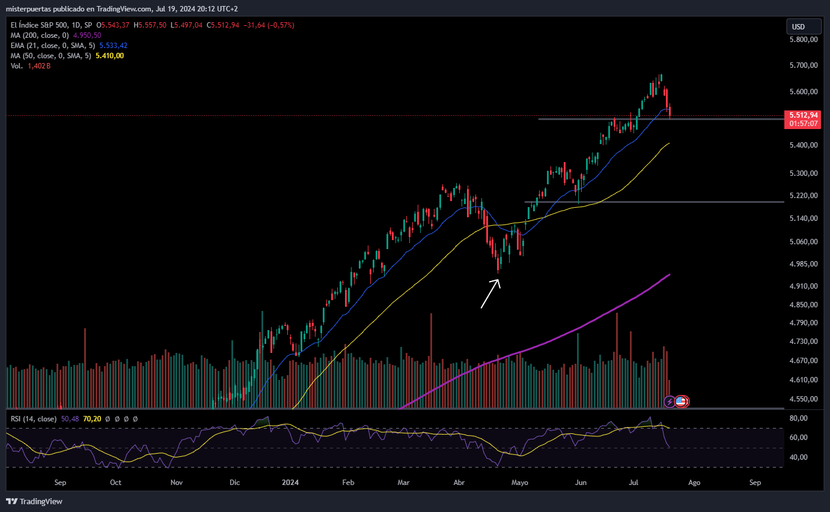Click the MA 200 value 4.950,50
The width and height of the screenshot is (830, 512).
[87, 35]
